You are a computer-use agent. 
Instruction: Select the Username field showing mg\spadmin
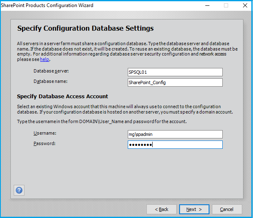point(175,134)
